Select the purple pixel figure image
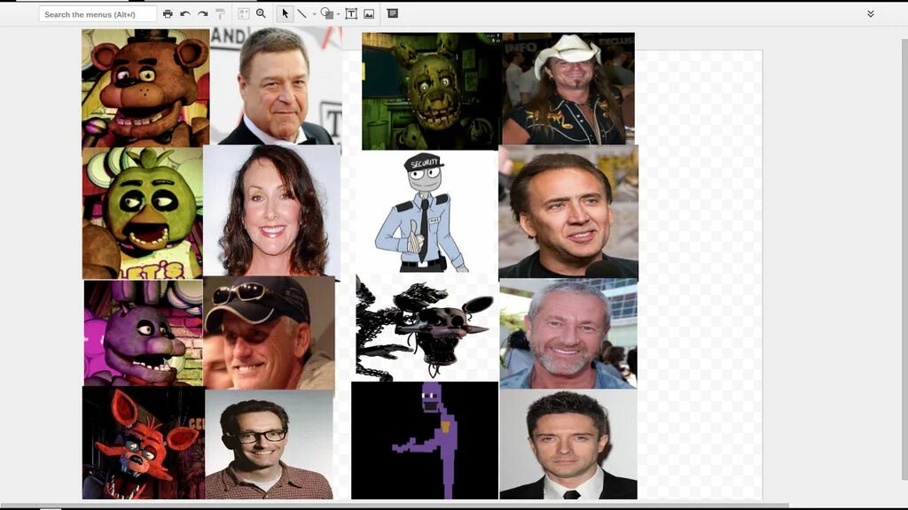Image resolution: width=908 pixels, height=510 pixels. tap(425, 441)
